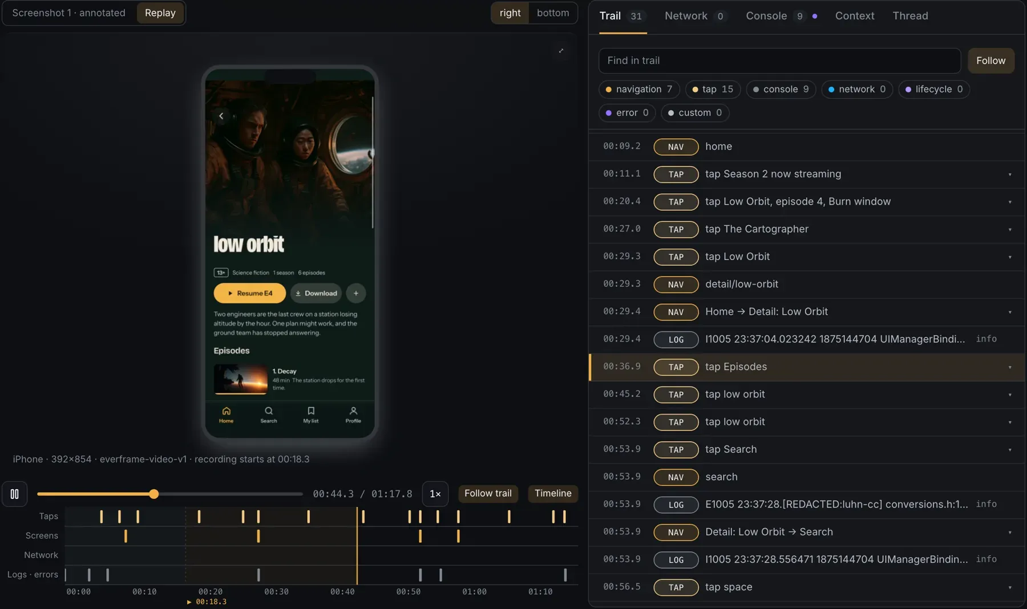Open the Context tab

[x=855, y=16]
